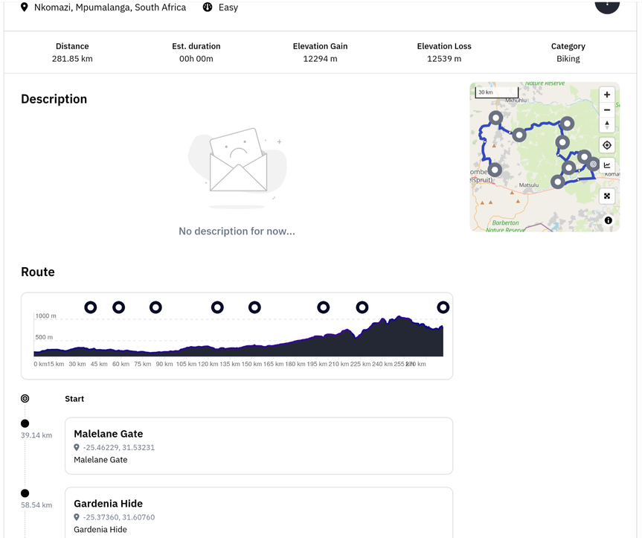This screenshot has height=538, width=642.
Task: Reset map bearing with compass button
Action: point(607,125)
